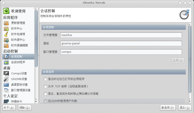
Task: Click the 启动控制 category heading
Action: [x=10, y=51]
